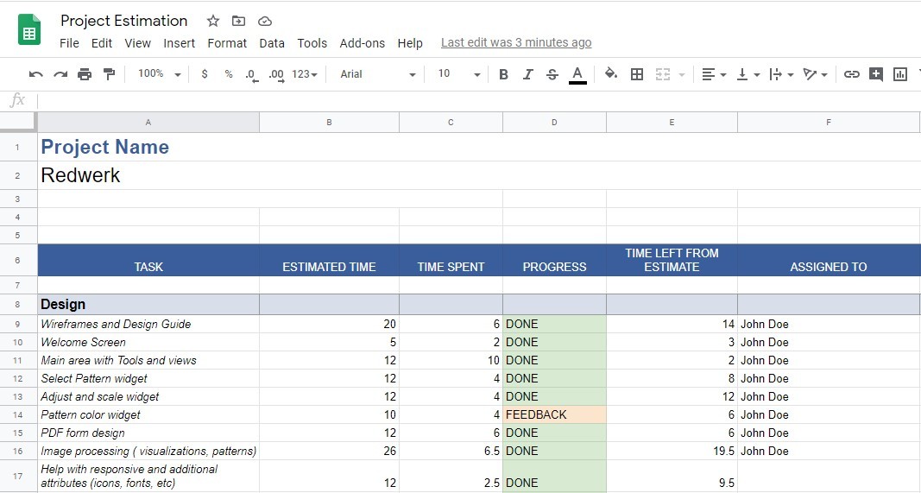921x493 pixels.
Task: Format as currency with dollar icon
Action: point(205,74)
